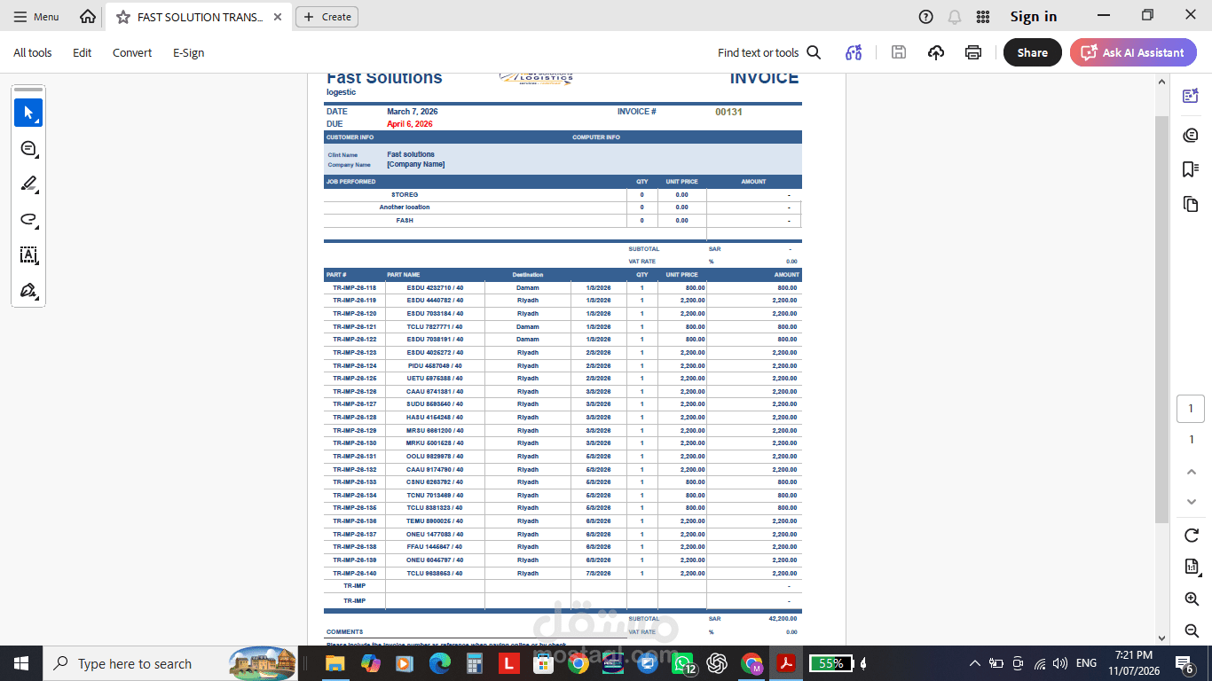Click the invoice number 00131

coord(728,112)
